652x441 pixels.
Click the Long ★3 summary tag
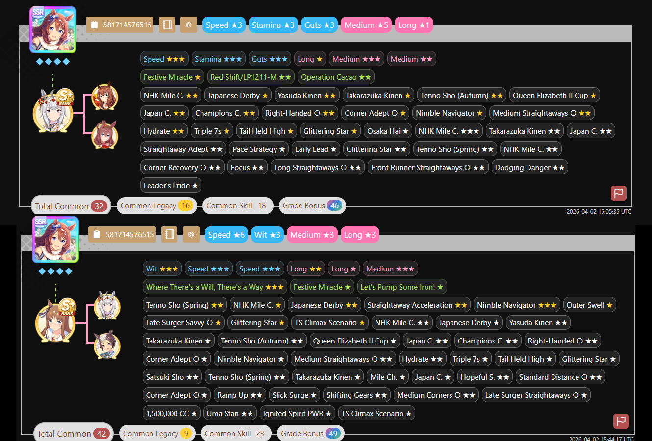click(360, 235)
